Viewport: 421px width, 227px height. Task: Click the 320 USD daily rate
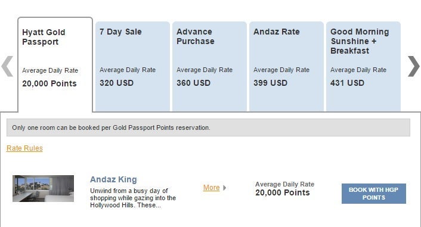coord(116,83)
